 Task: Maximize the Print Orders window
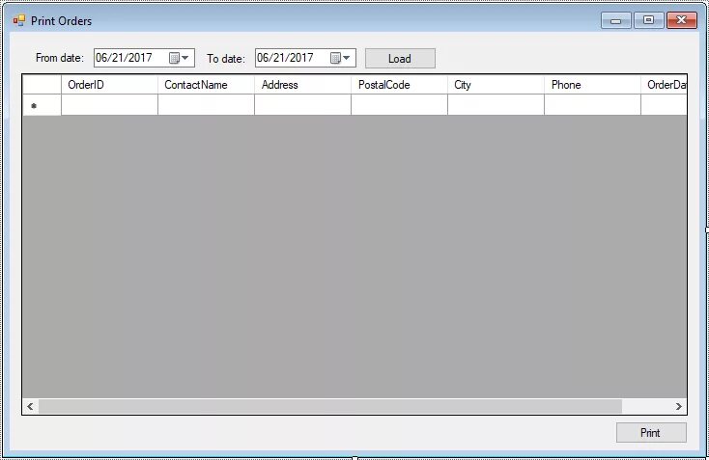click(649, 20)
